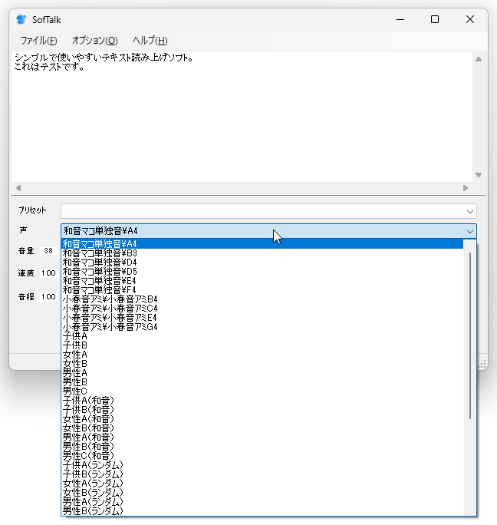Viewport: 497px width, 525px height.
Task: Select the 子供B voice
Action: point(262,345)
